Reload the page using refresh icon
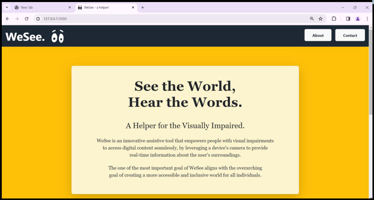374x200 pixels. [x=27, y=19]
